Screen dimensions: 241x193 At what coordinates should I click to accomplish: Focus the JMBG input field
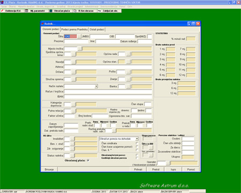tap(99, 36)
